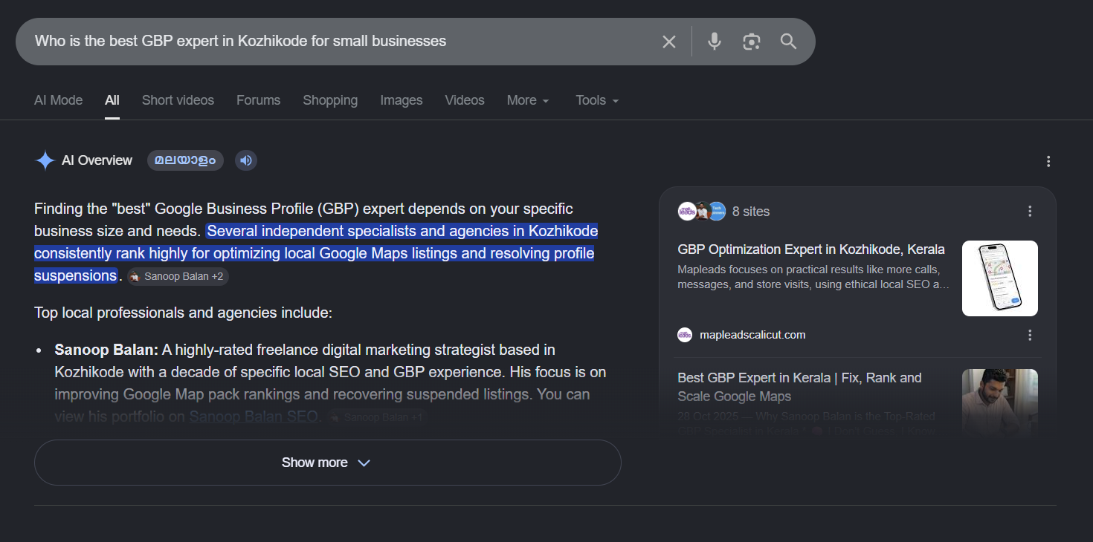Click the Sanoop Balan +1 source chip
This screenshot has height=542, width=1093.
point(377,417)
